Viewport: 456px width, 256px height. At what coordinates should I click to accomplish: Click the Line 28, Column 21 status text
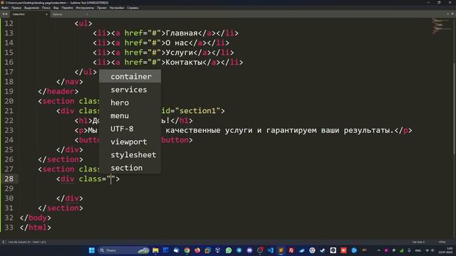[27, 242]
